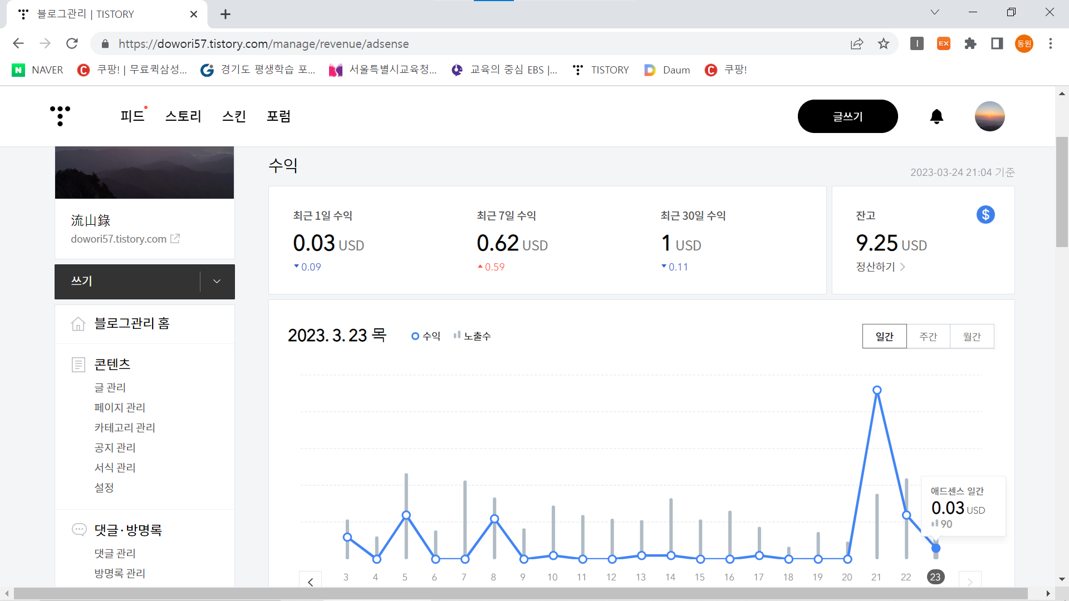Open the 스토리 menu item
Viewport: 1069px width, 601px height.
[x=183, y=116]
